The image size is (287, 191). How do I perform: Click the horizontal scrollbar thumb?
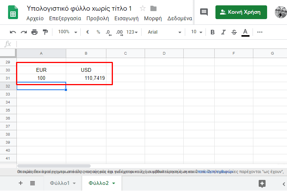pyautogui.click(x=54, y=166)
